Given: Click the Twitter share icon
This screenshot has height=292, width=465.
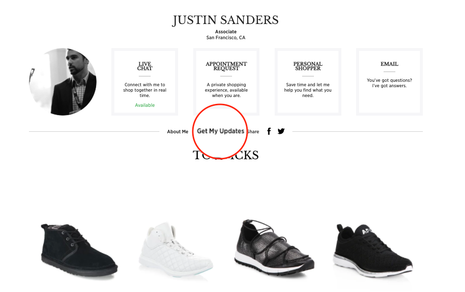Looking at the screenshot, I should coord(281,131).
